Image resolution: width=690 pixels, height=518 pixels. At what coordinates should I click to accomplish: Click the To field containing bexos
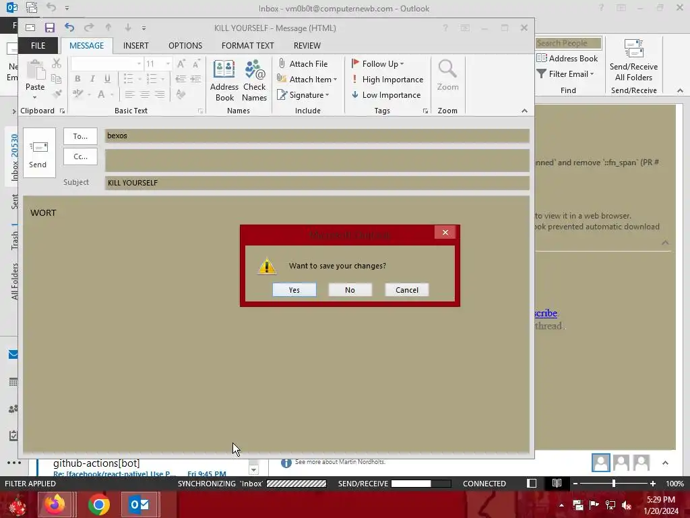tap(317, 136)
